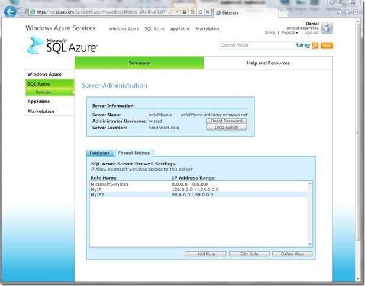Click the sign out link
Viewport: 365px width, 286px height.
(312, 32)
